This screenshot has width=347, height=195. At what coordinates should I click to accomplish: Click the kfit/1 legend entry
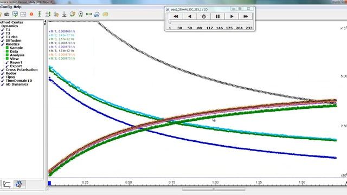tap(62, 31)
